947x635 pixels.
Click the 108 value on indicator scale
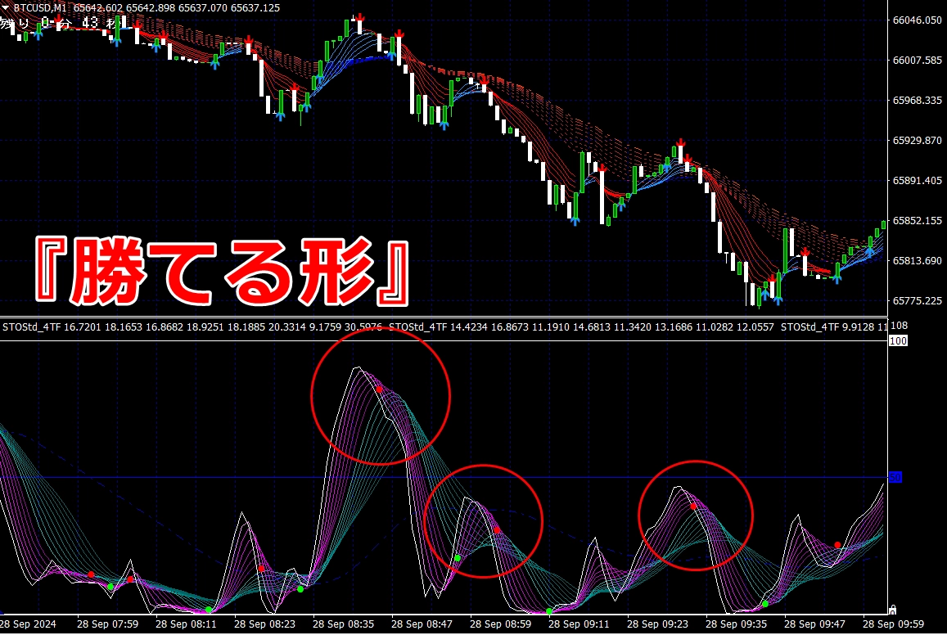click(x=899, y=326)
